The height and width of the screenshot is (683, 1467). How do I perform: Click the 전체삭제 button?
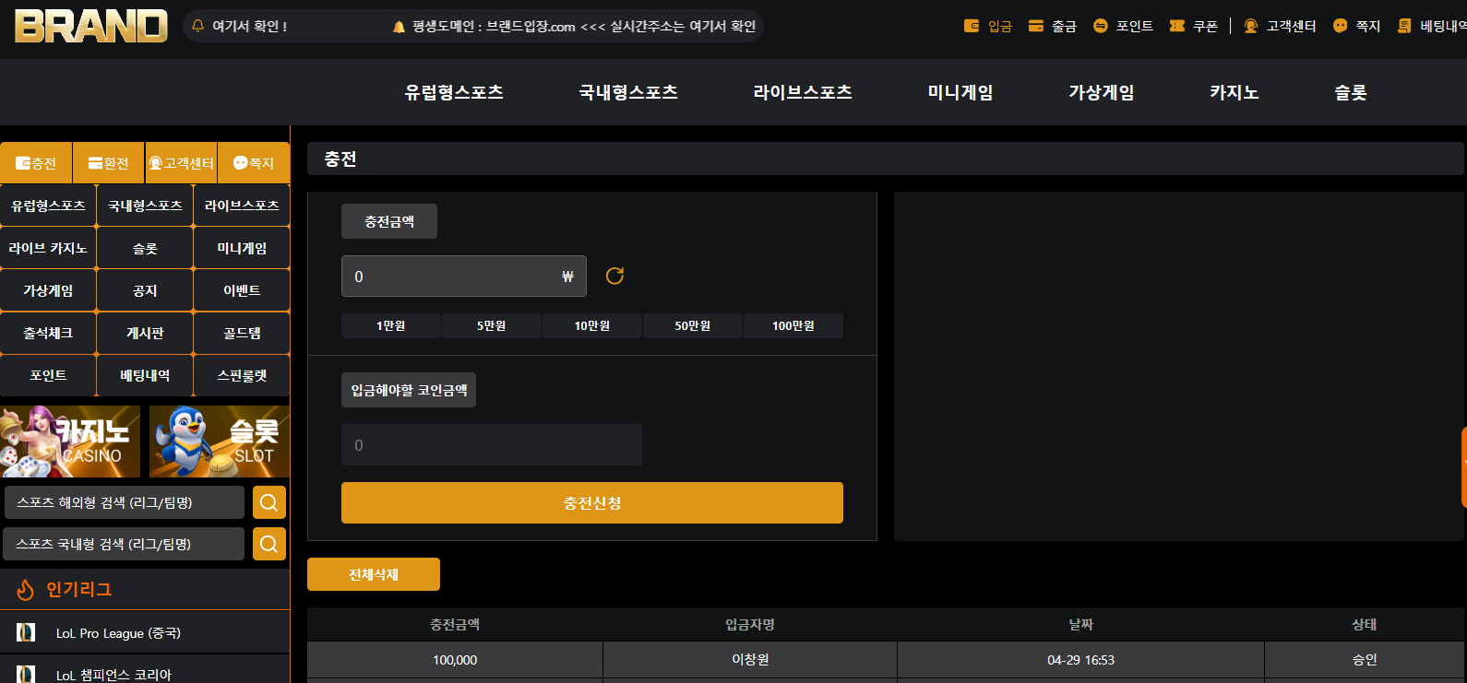click(374, 574)
